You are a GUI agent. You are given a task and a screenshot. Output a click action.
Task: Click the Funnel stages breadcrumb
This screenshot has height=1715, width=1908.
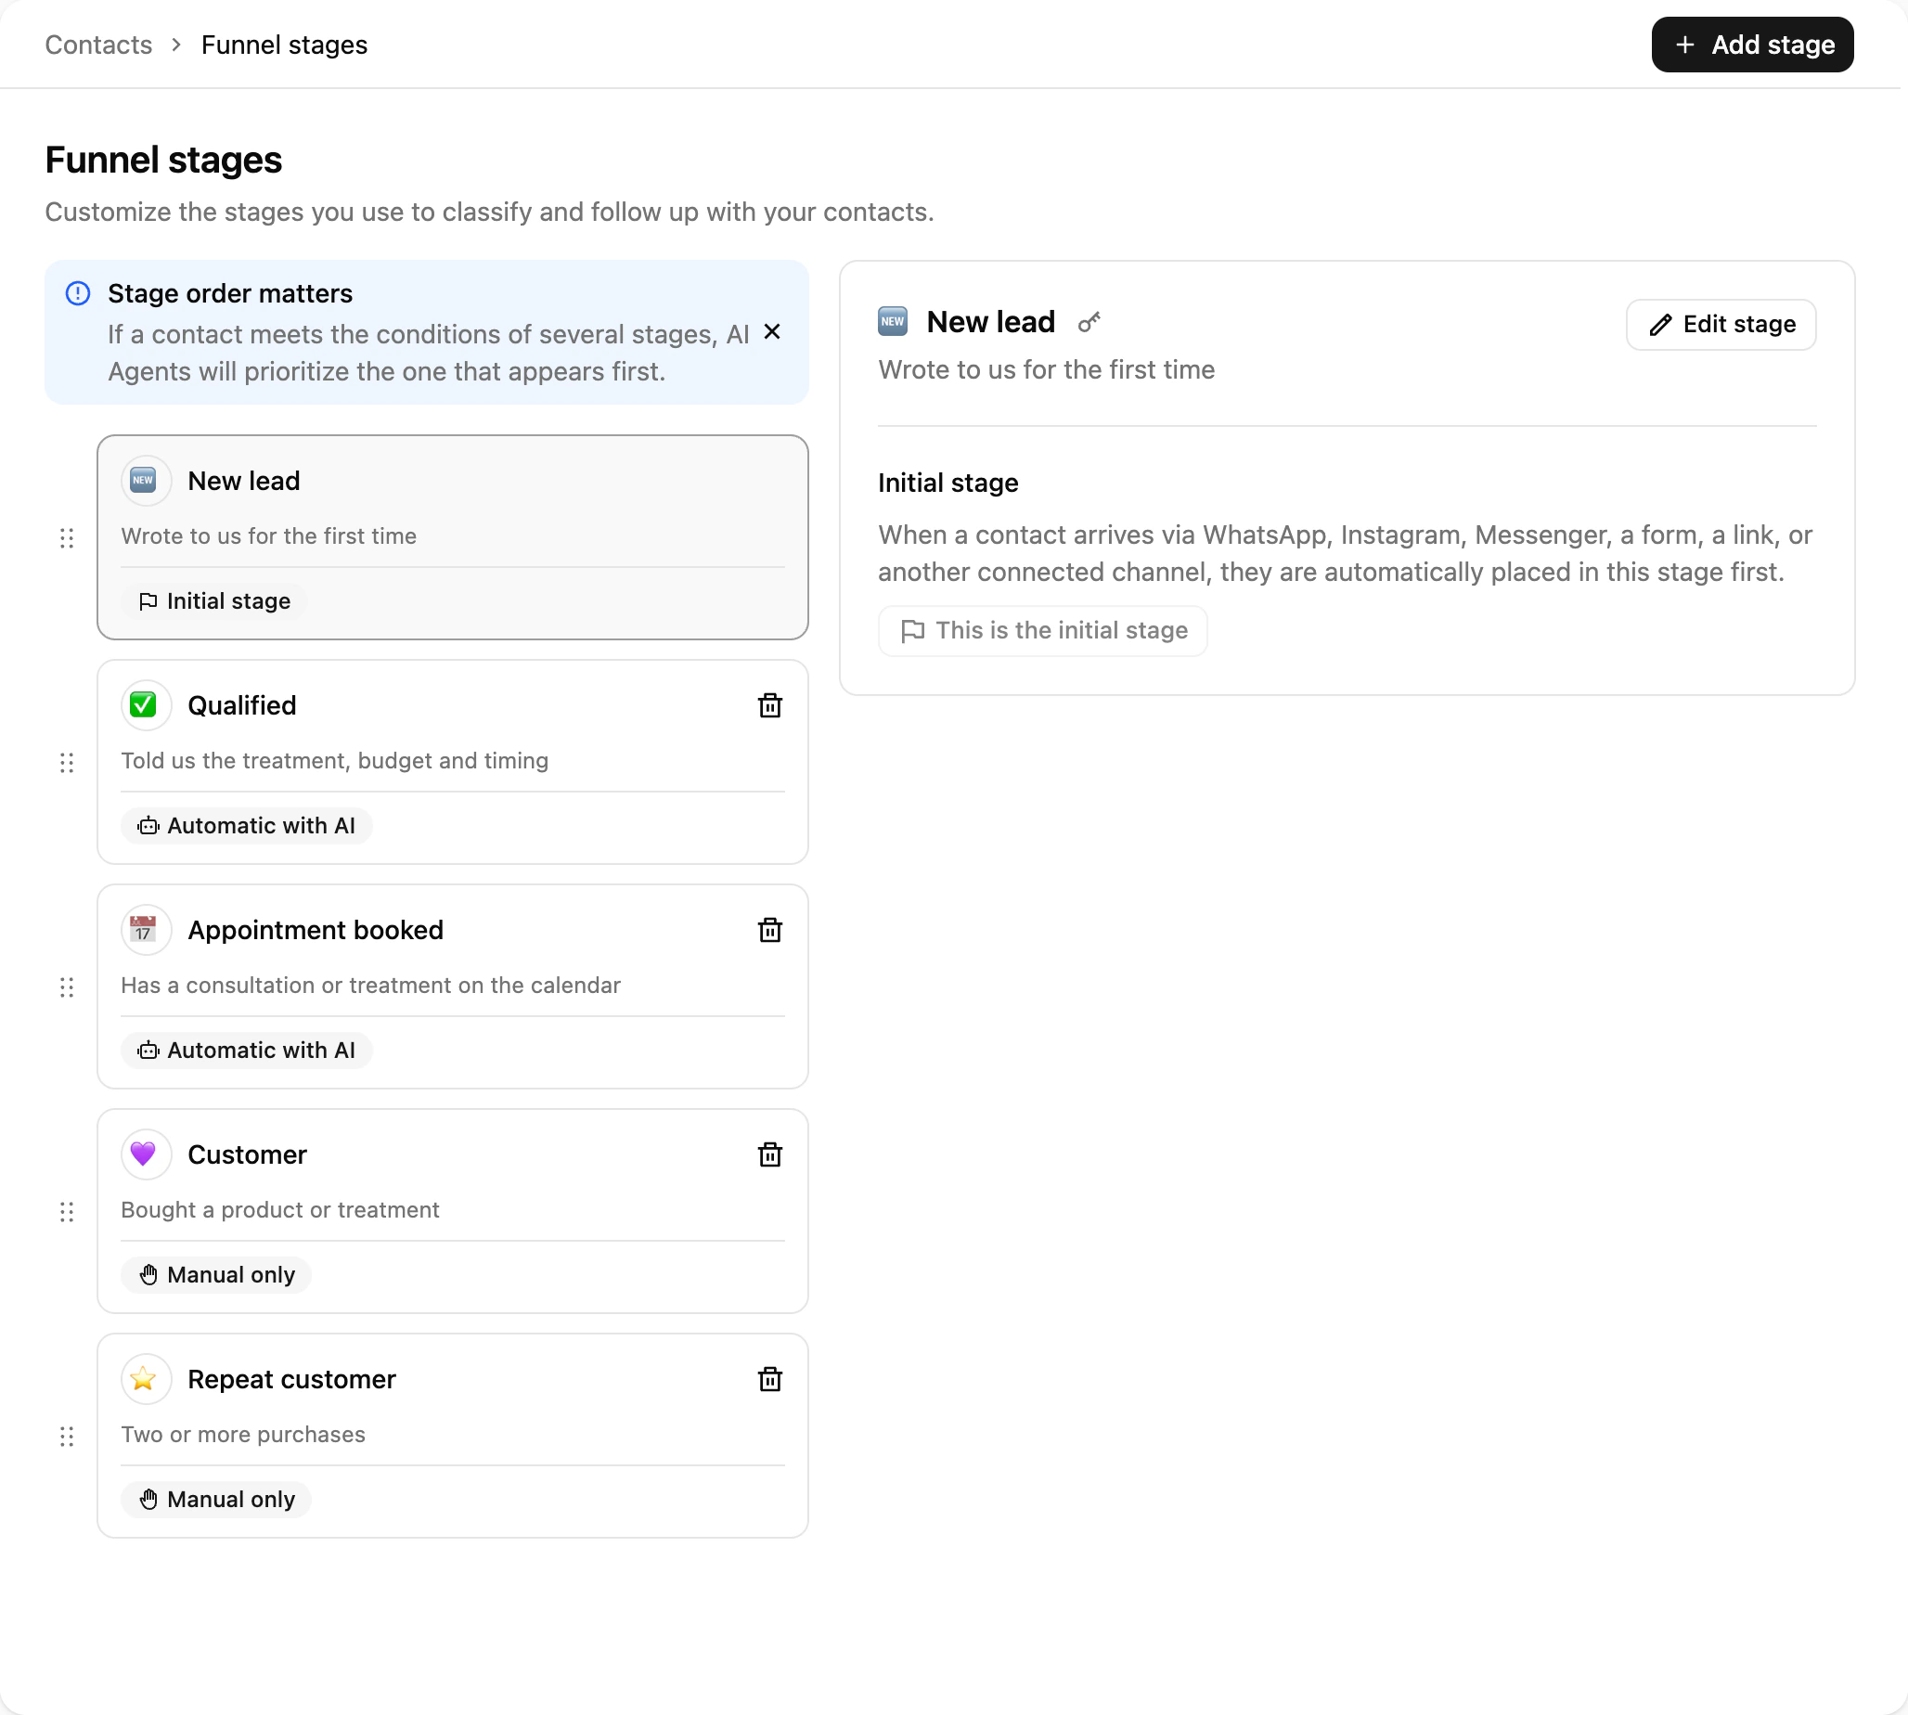(x=285, y=45)
